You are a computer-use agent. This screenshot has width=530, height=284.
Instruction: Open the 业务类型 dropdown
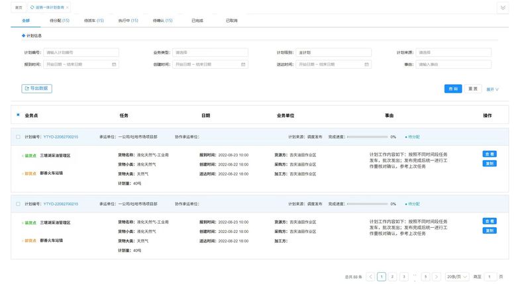tap(210, 52)
